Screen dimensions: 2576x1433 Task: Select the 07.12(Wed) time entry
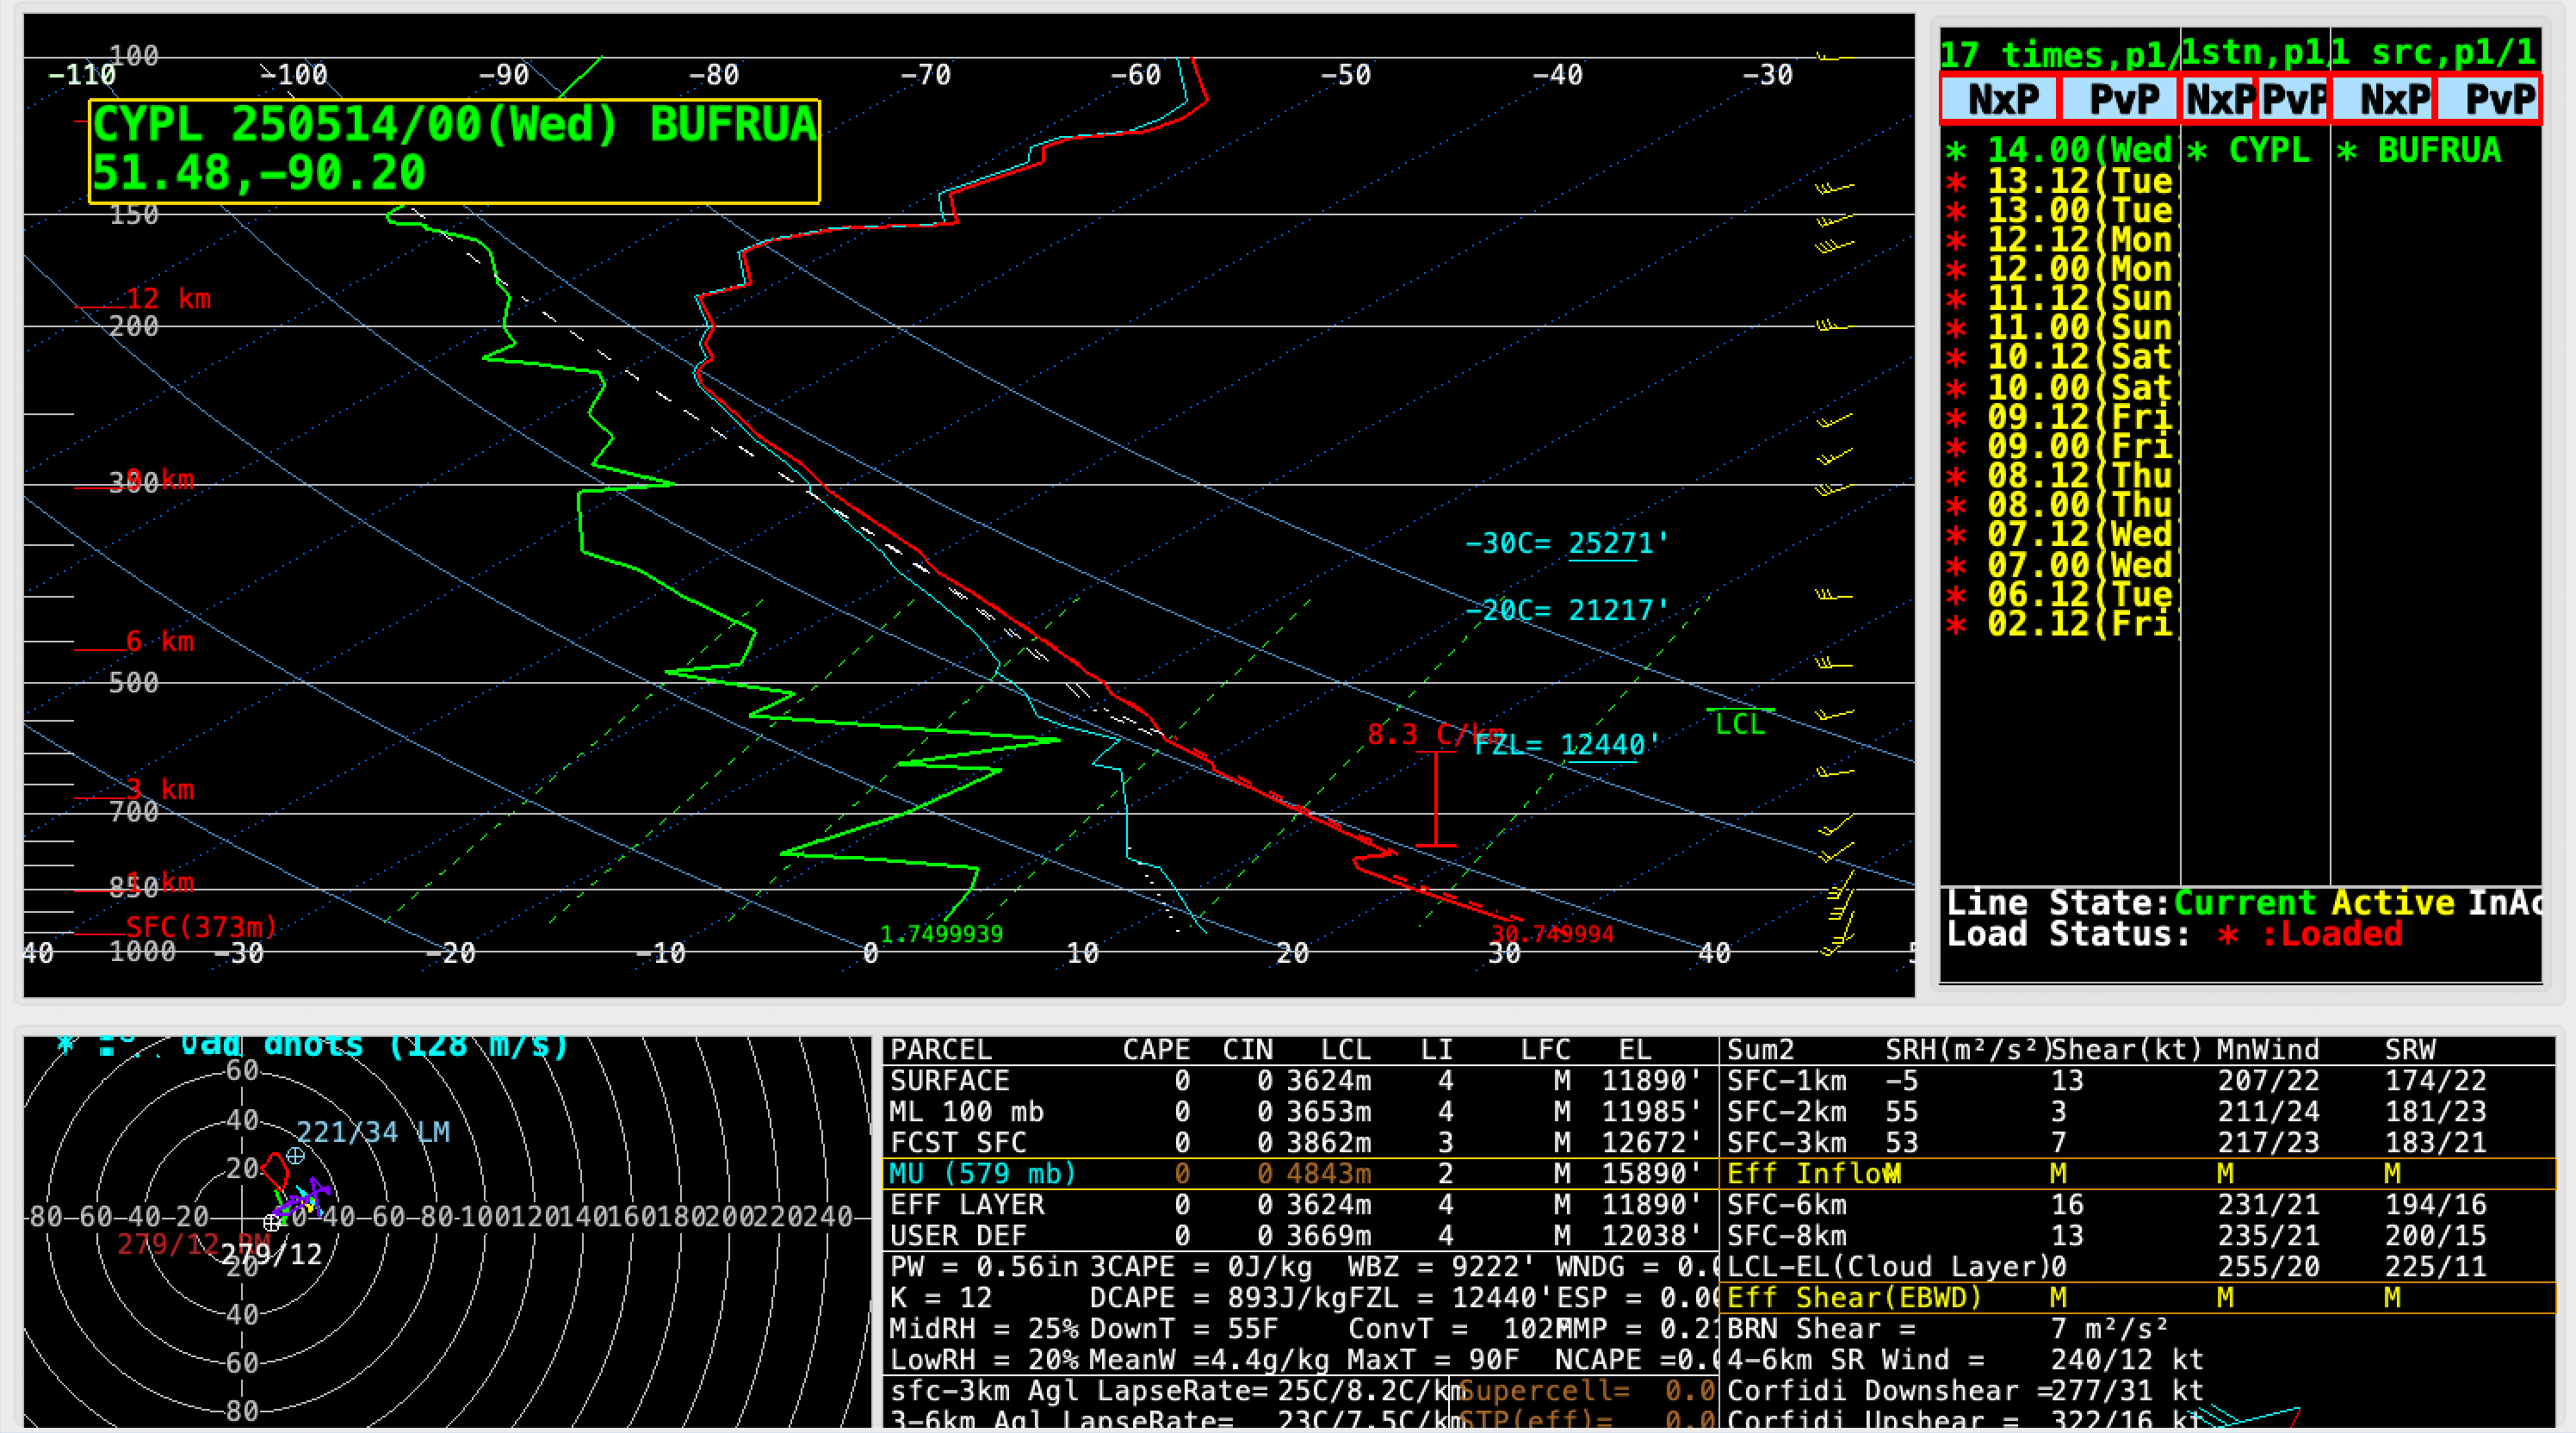point(2060,535)
